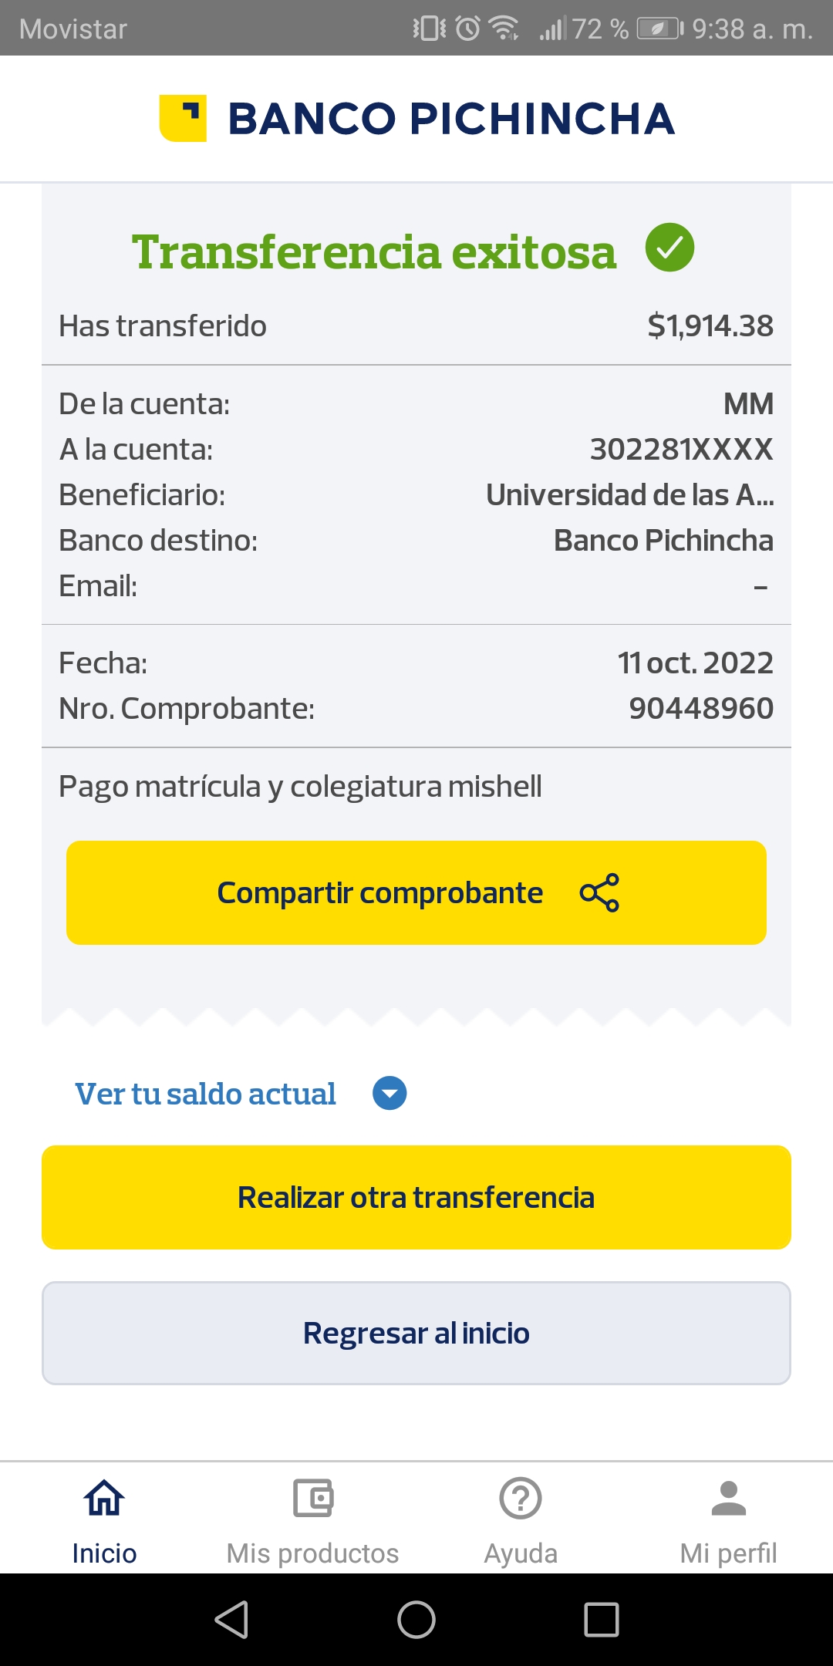Open the Mi perfil person icon

tap(729, 1499)
